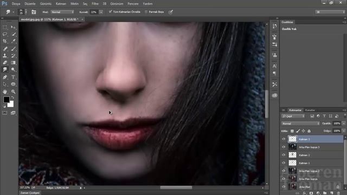Select the Clone Stamp tool
The height and width of the screenshot is (195, 347).
pos(5,56)
